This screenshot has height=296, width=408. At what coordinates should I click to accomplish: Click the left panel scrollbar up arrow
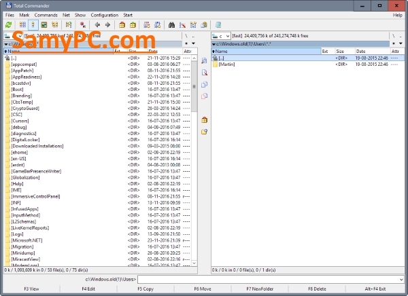click(x=194, y=58)
